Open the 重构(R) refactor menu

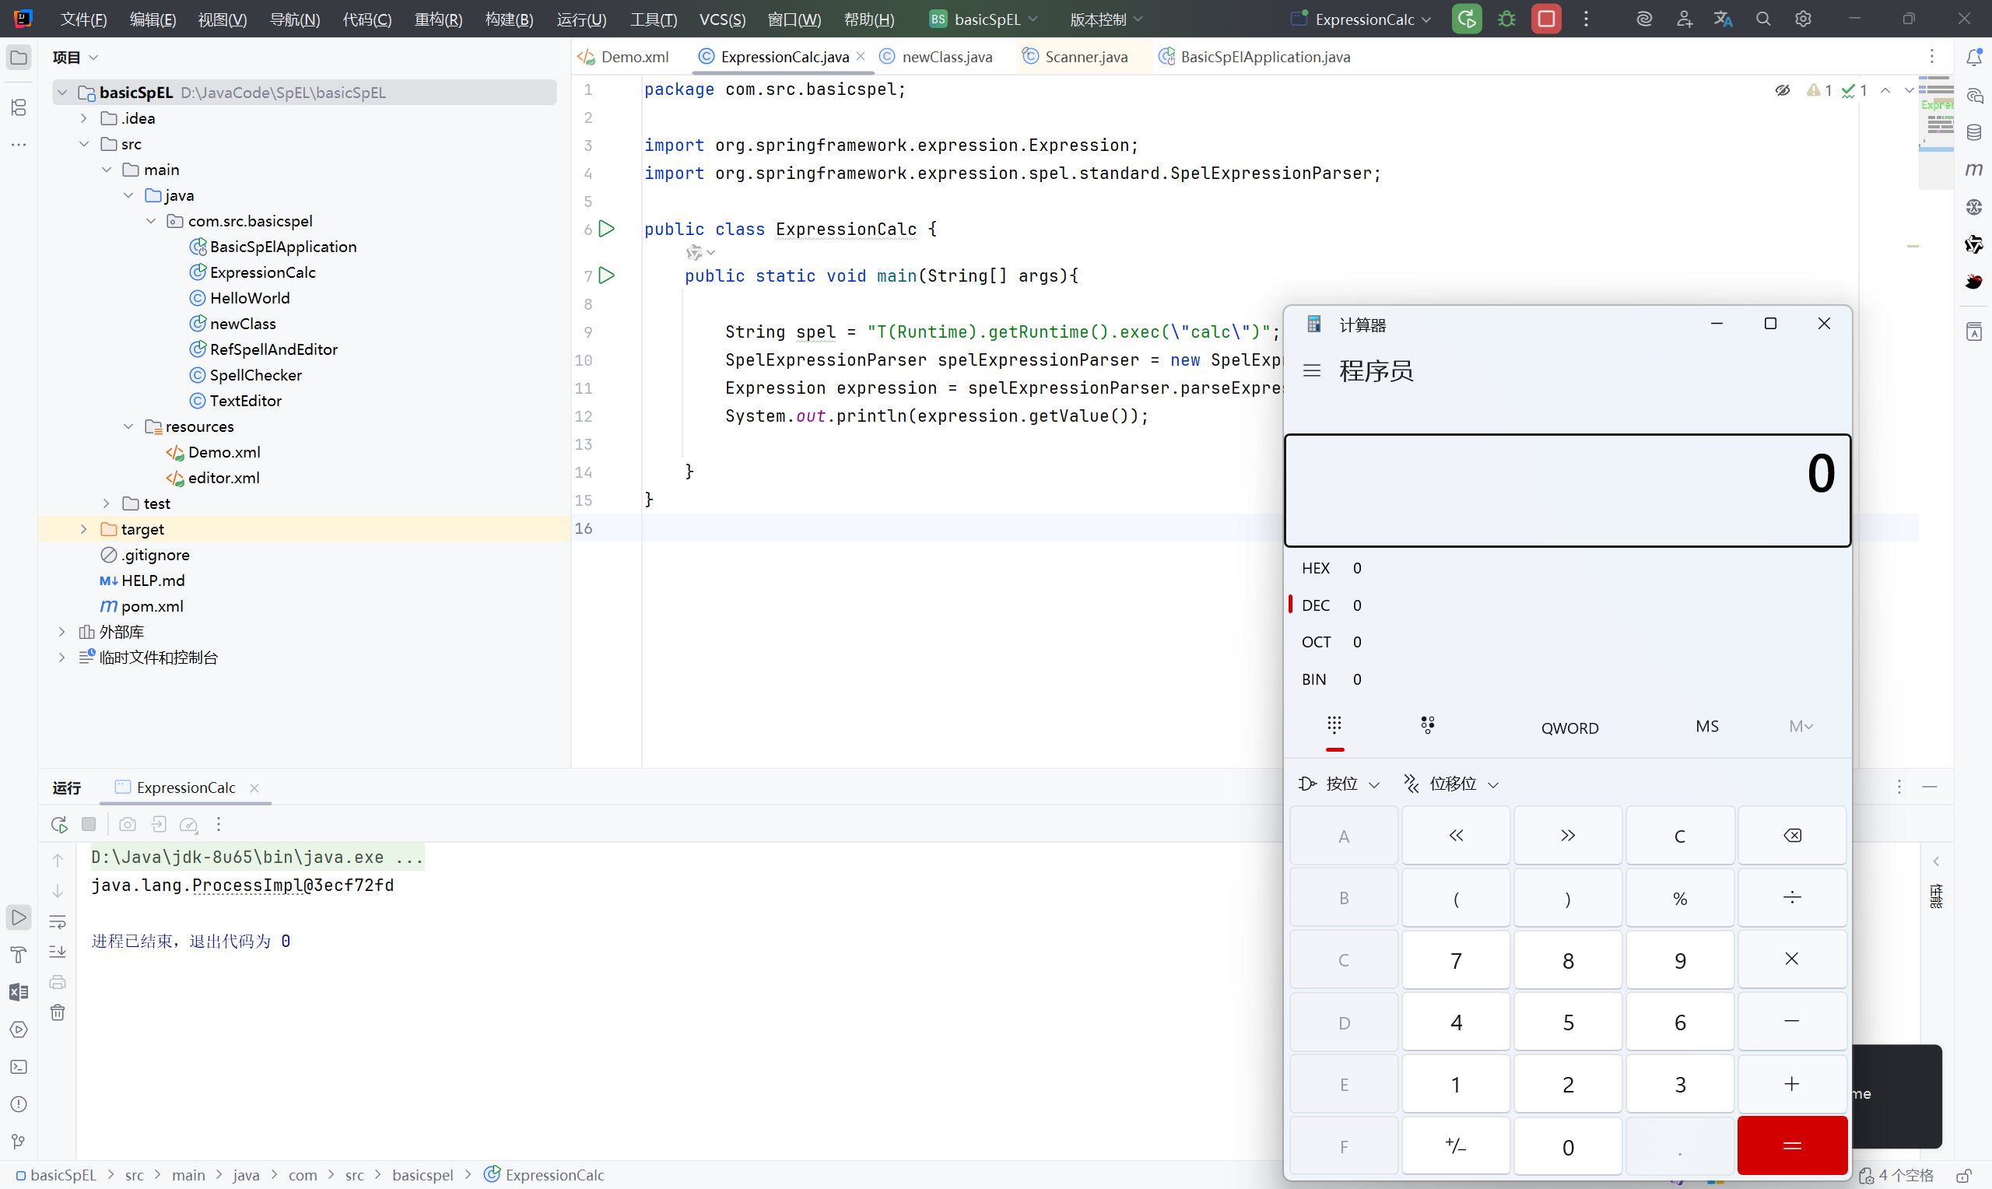tap(438, 19)
